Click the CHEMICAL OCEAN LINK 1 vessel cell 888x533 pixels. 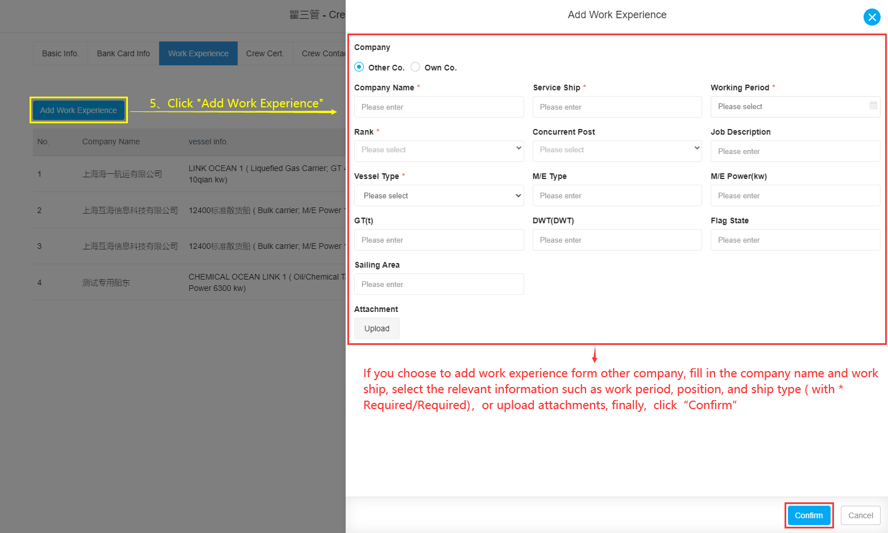coord(267,282)
